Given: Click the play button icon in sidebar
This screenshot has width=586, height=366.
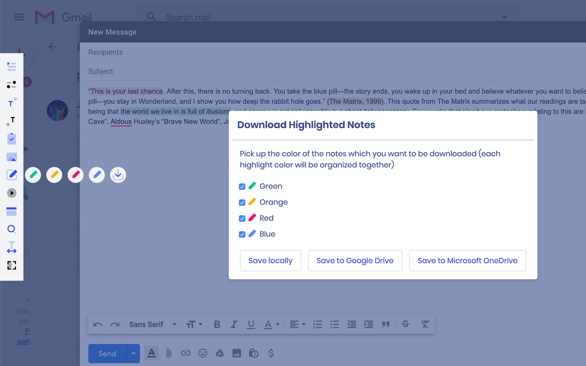Looking at the screenshot, I should pos(11,193).
